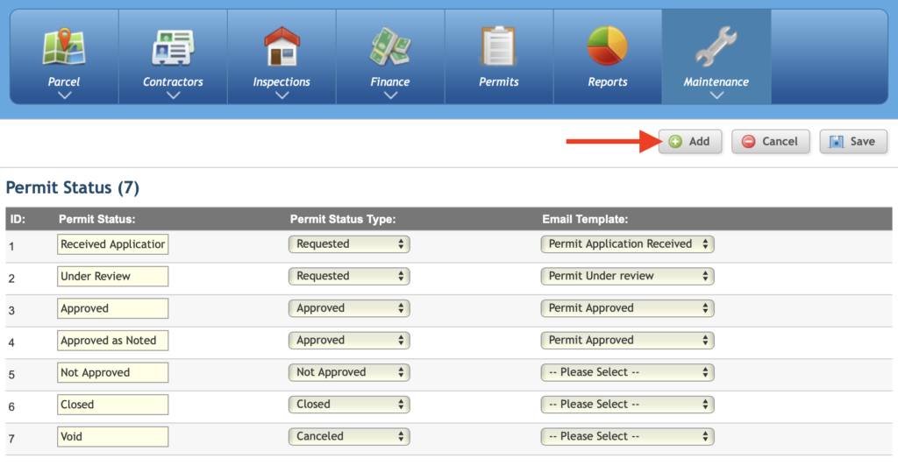Viewport: 898px width, 465px height.
Task: Open Email Template dropdown for row 3
Action: coord(627,308)
